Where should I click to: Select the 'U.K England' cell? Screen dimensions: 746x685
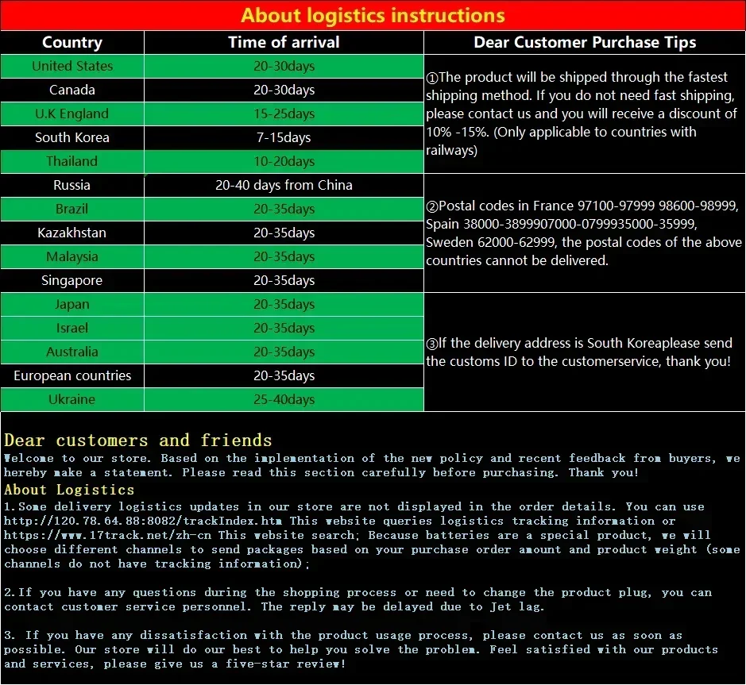point(72,114)
